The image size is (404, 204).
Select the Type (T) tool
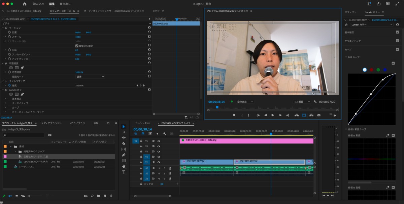click(124, 172)
